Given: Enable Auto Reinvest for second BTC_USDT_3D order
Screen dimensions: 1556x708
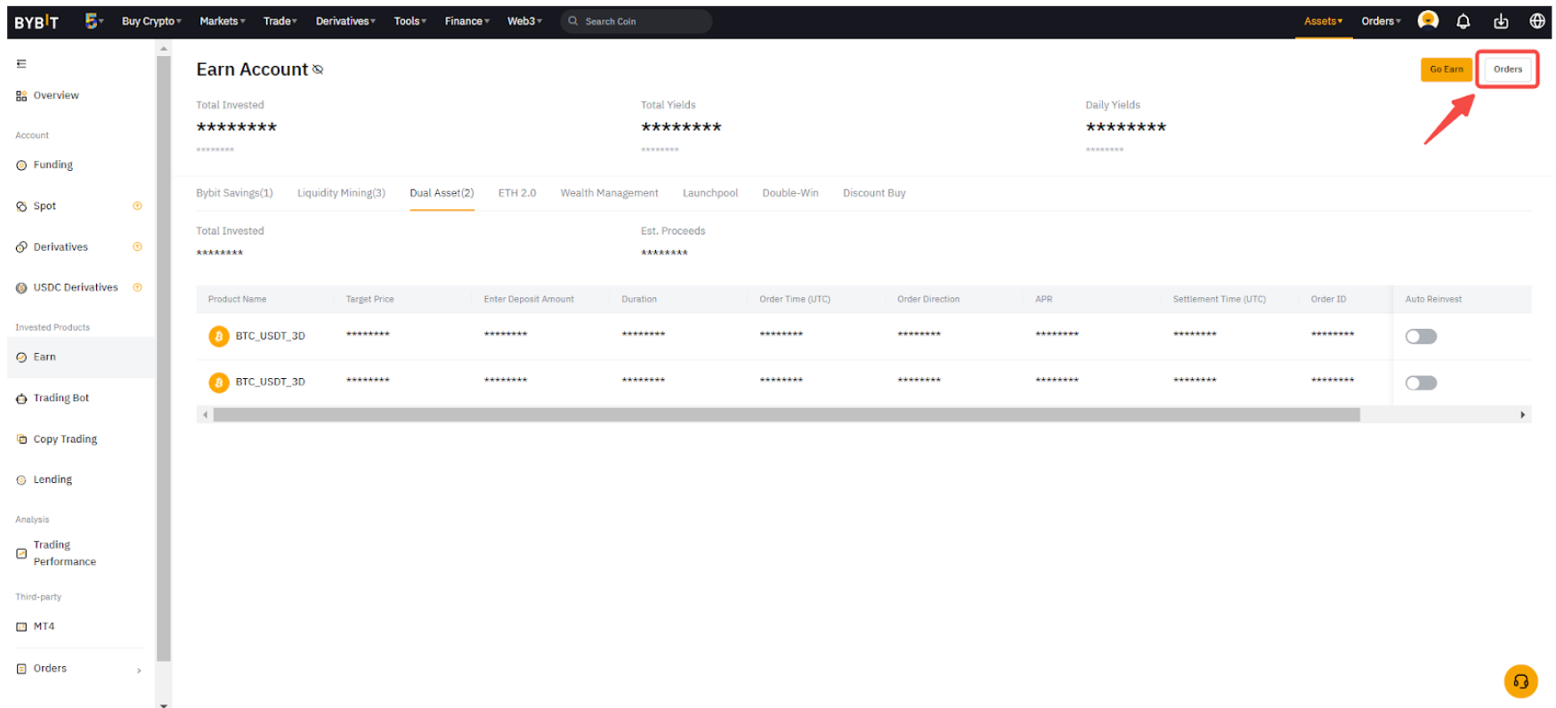Looking at the screenshot, I should pyautogui.click(x=1420, y=382).
